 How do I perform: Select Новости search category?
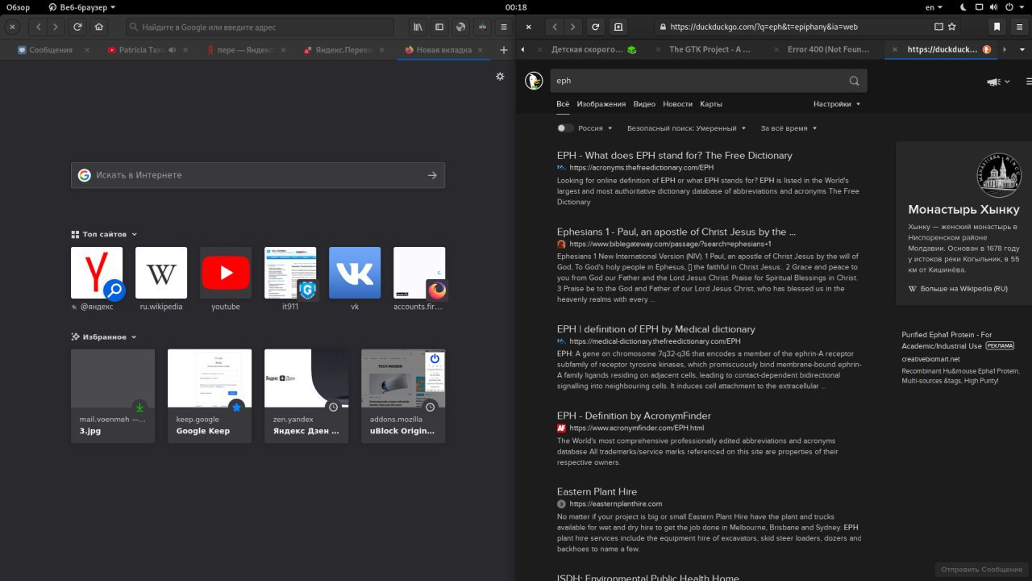(x=677, y=104)
